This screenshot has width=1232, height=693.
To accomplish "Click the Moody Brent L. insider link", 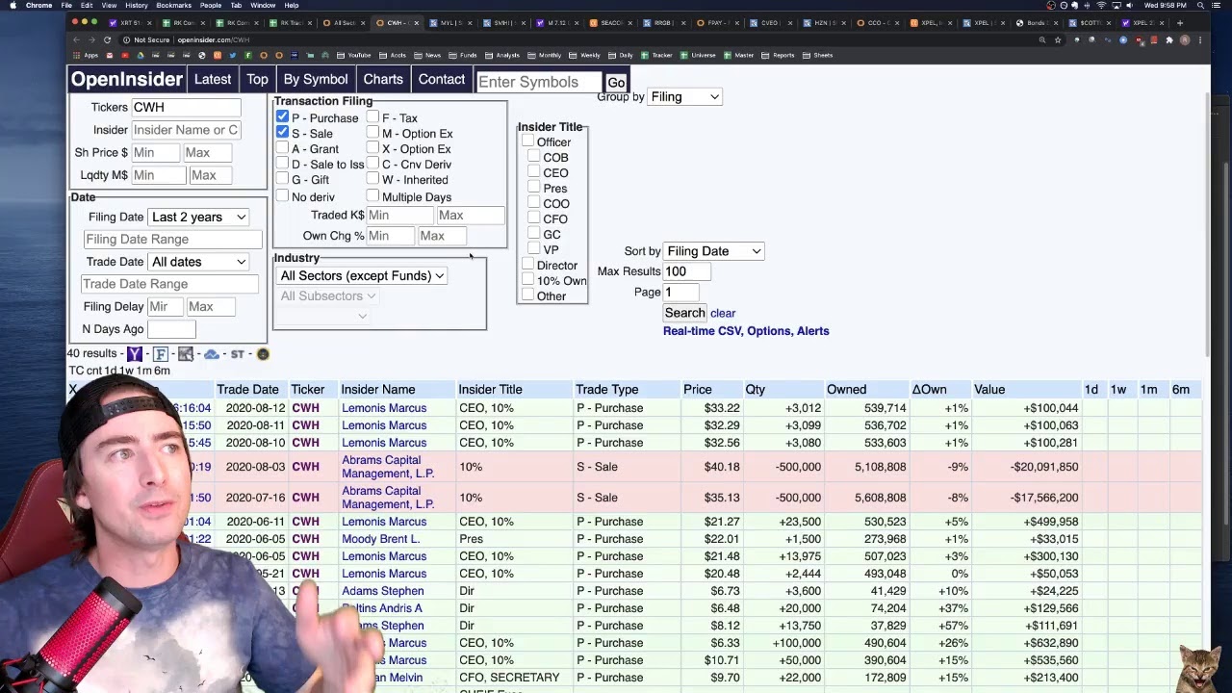I will [381, 539].
